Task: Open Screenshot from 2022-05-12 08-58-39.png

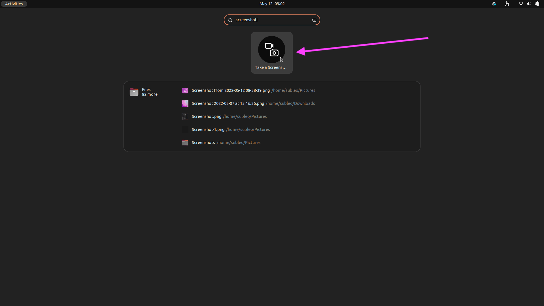Action: point(230,90)
